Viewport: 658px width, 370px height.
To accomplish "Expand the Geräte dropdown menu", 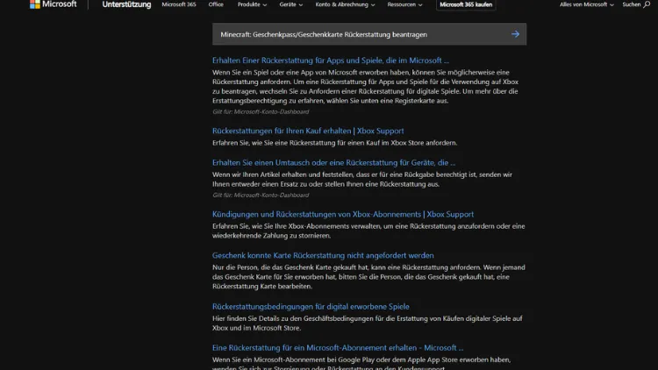I will coord(290,4).
